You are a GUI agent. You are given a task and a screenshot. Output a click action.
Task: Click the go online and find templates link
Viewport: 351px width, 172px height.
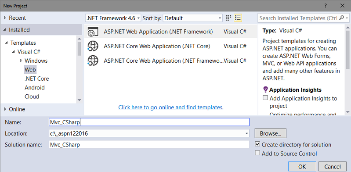[x=171, y=107]
